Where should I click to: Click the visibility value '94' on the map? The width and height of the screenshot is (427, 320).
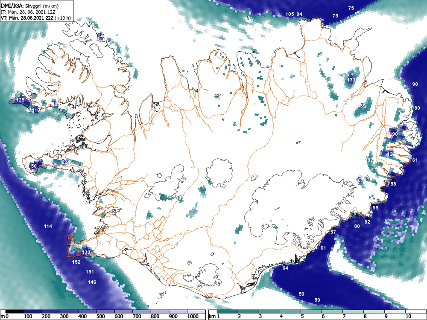[299, 14]
